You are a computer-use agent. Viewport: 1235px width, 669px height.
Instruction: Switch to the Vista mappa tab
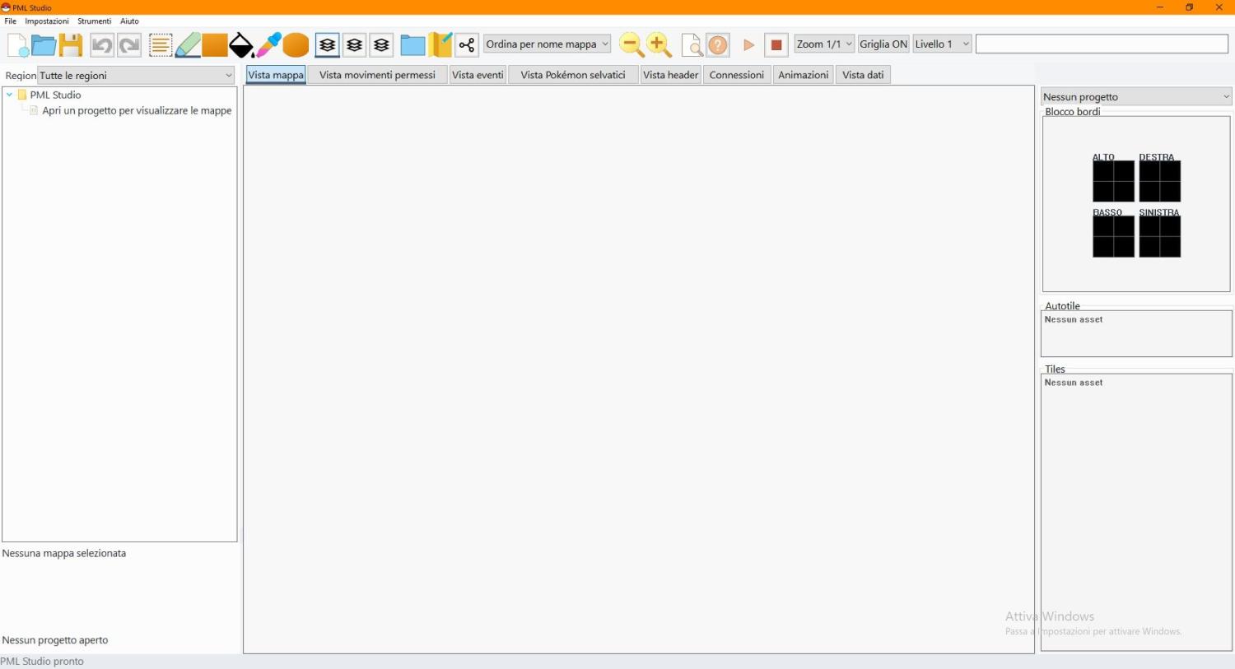coord(276,75)
